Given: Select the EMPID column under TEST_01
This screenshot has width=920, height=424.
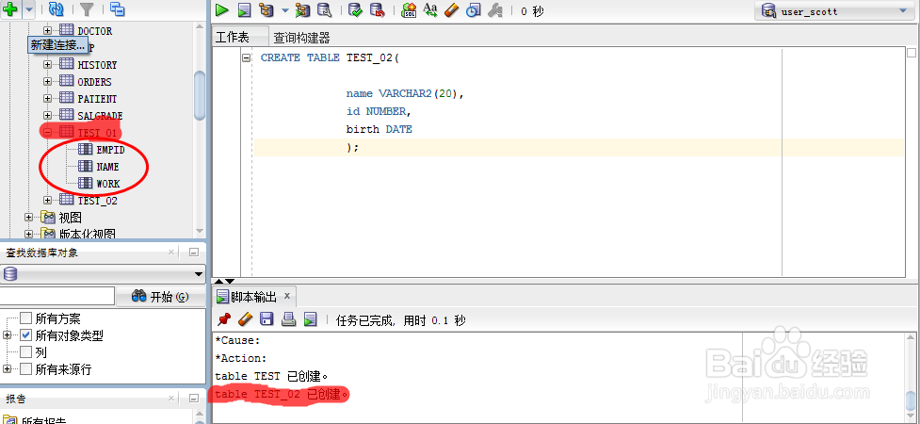Looking at the screenshot, I should click(x=110, y=151).
